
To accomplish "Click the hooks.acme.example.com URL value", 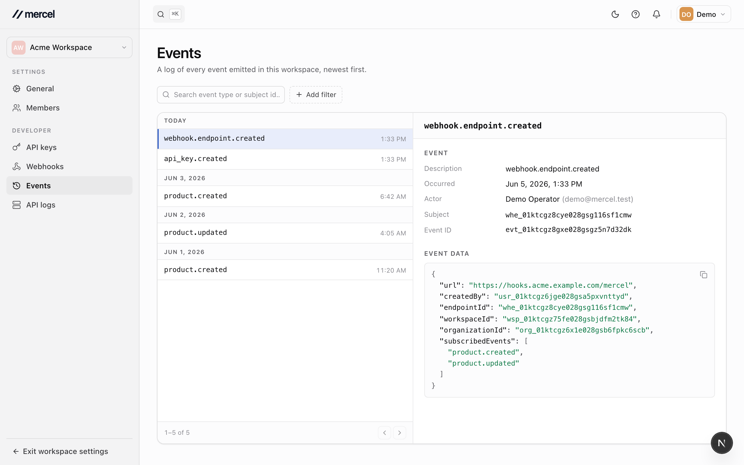I will tap(551, 285).
